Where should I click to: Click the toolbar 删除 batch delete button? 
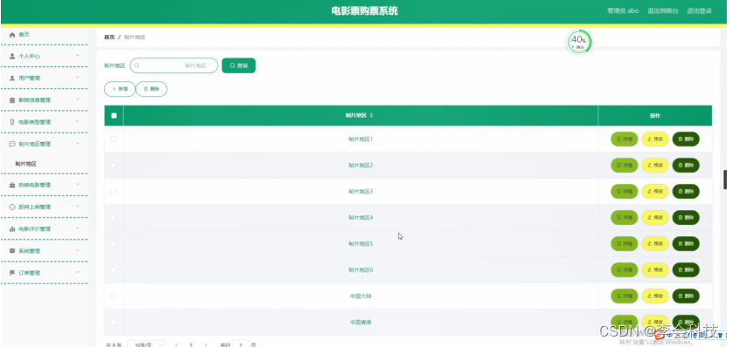(151, 89)
